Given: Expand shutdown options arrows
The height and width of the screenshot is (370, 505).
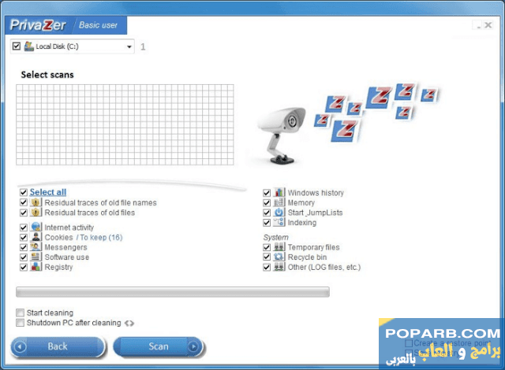Looking at the screenshot, I should (129, 324).
